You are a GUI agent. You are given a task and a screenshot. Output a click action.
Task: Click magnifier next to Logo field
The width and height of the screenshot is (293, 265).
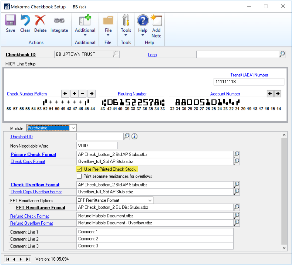click(282, 54)
